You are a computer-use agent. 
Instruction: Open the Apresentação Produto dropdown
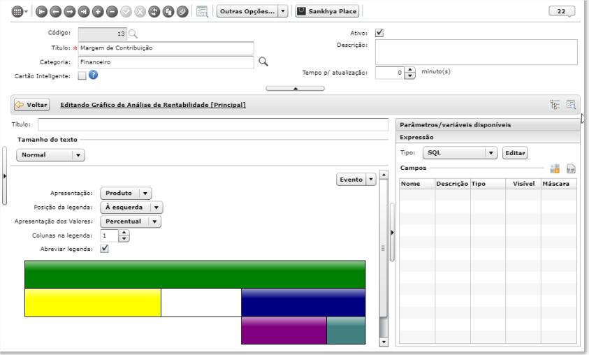point(126,193)
